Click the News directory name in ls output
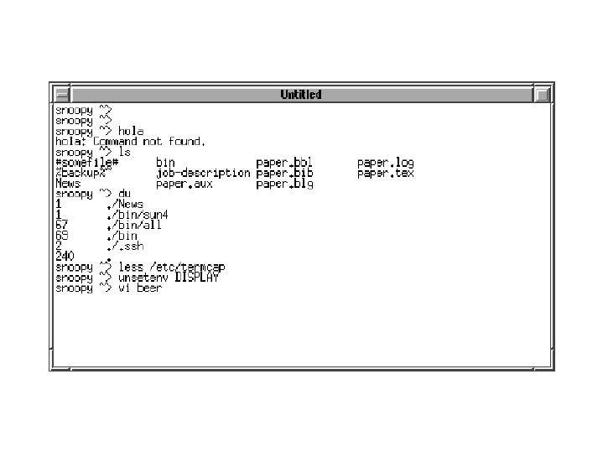This screenshot has width=603, height=452. point(68,184)
